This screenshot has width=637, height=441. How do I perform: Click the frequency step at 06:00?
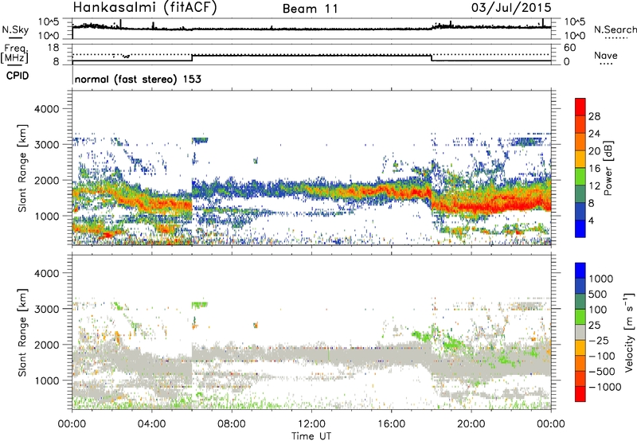tap(192, 58)
